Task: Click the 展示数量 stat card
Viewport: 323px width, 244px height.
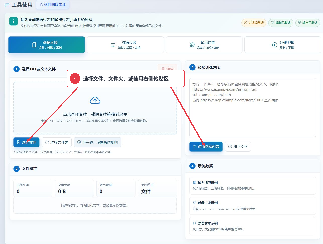Action: (x=116, y=188)
